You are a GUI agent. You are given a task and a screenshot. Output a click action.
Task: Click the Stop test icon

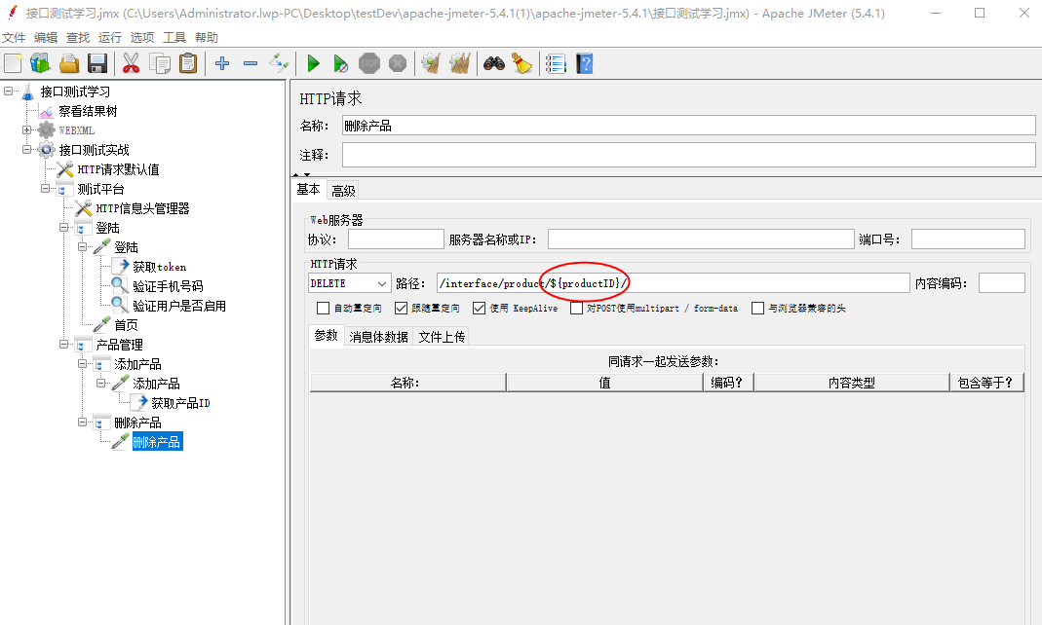point(368,63)
